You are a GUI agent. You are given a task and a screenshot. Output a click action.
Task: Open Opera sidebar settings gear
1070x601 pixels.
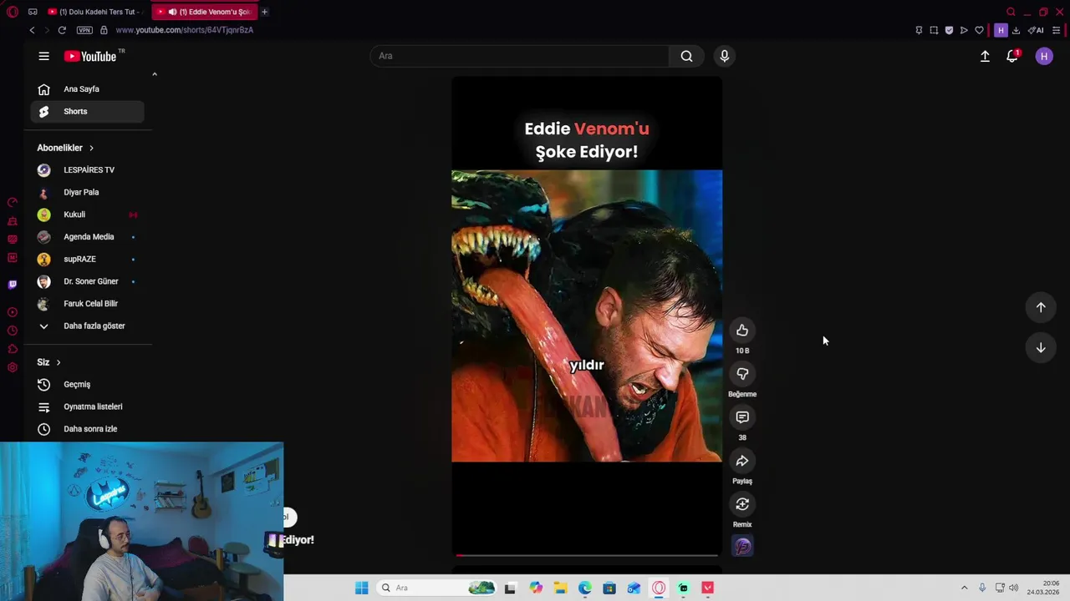pyautogui.click(x=12, y=368)
